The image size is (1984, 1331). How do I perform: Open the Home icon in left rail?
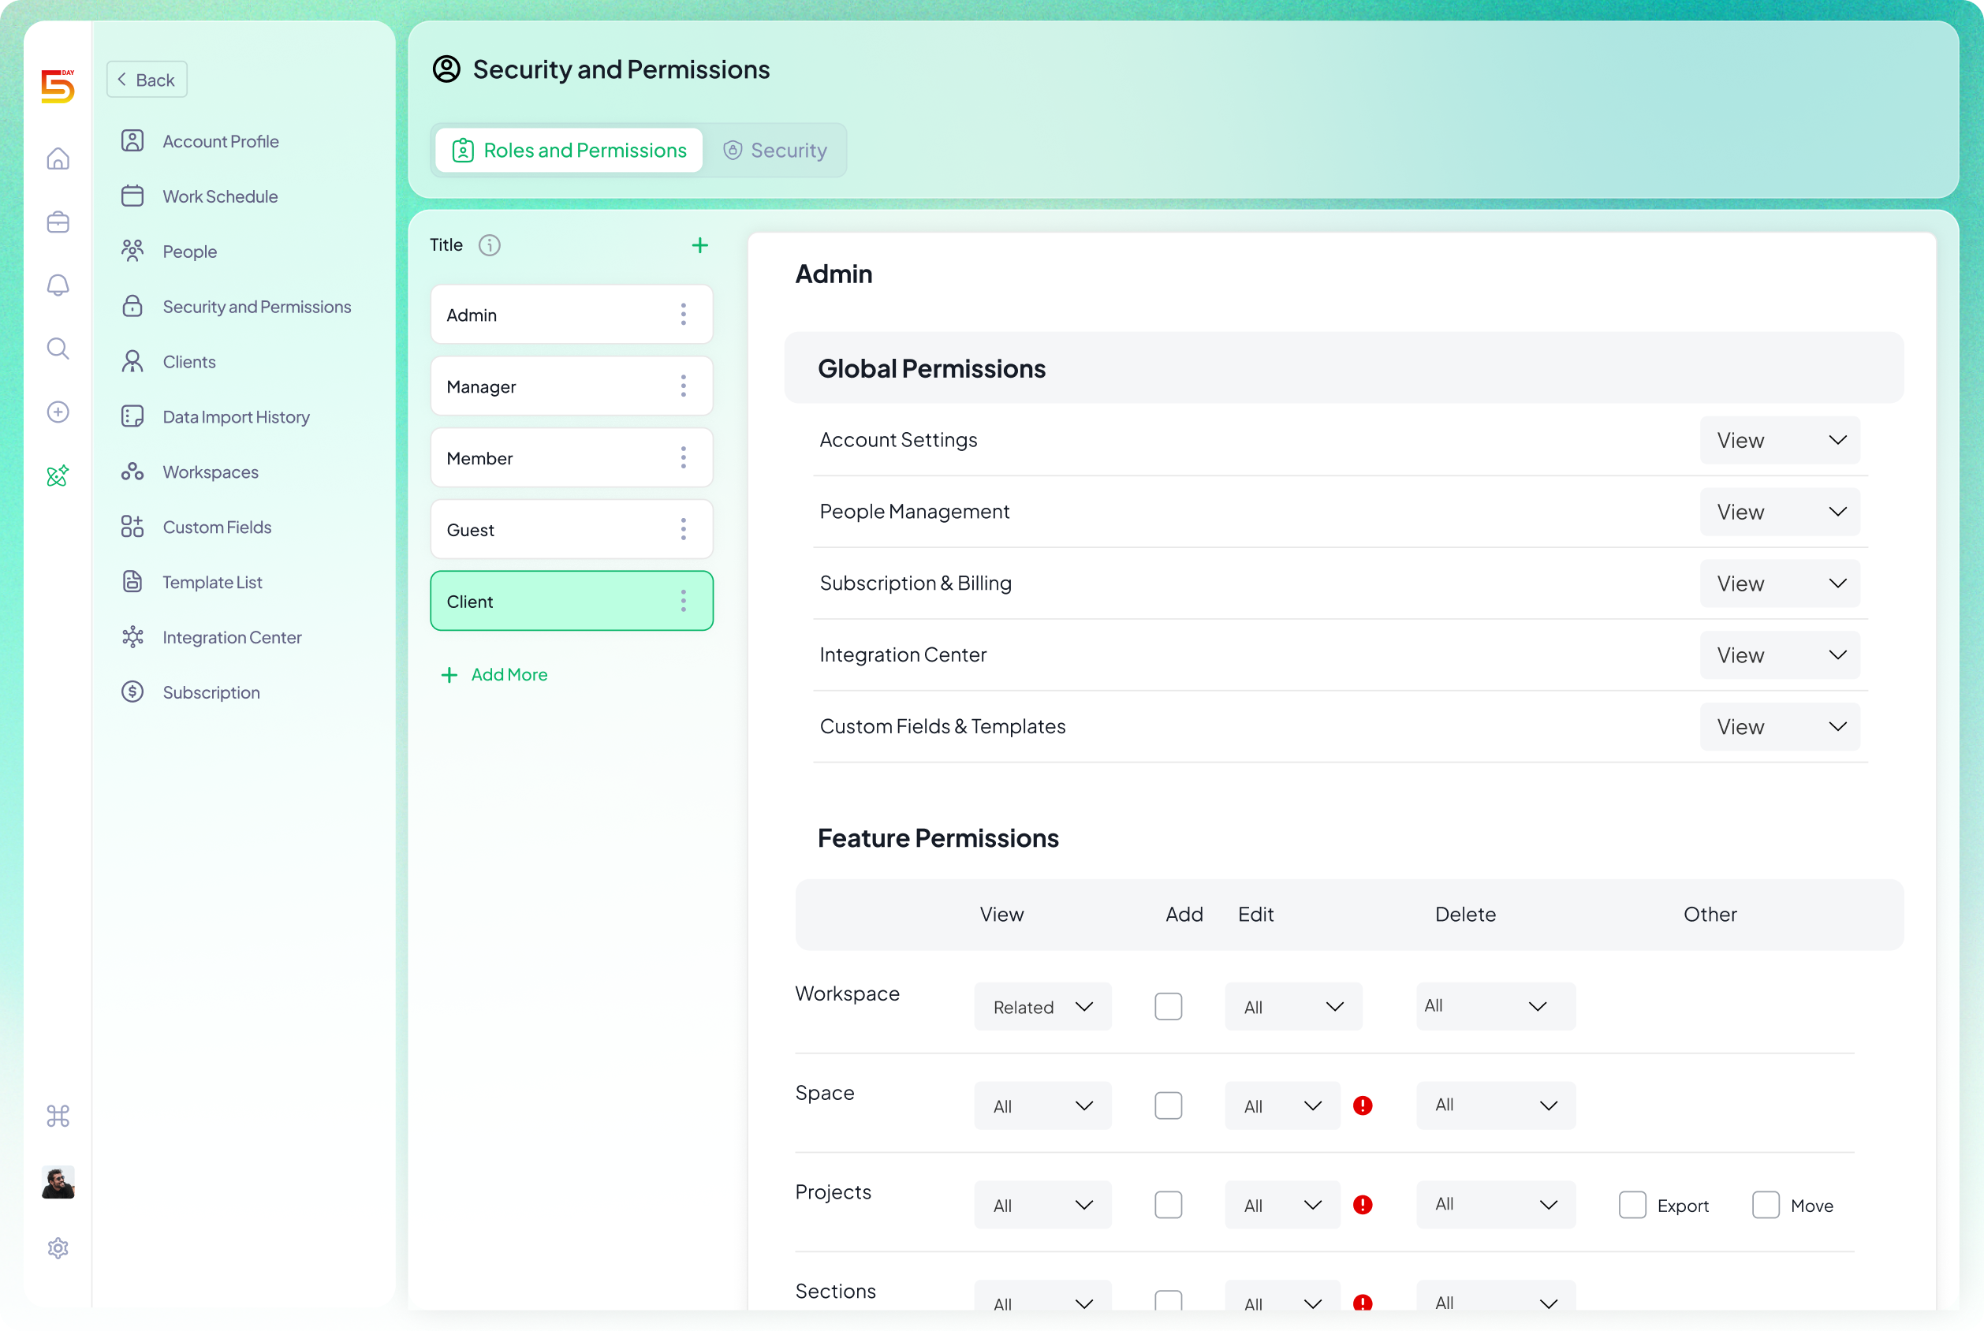[58, 158]
